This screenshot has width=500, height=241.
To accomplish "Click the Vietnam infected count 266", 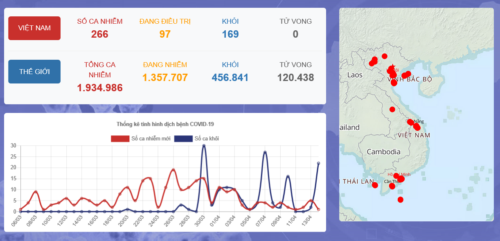I will (100, 34).
